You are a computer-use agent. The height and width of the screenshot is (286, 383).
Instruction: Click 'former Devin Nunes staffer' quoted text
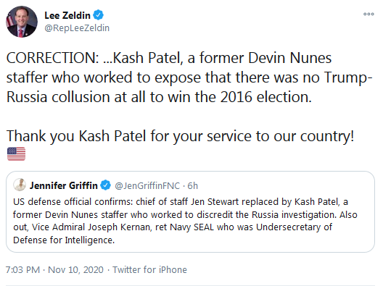(x=71, y=215)
